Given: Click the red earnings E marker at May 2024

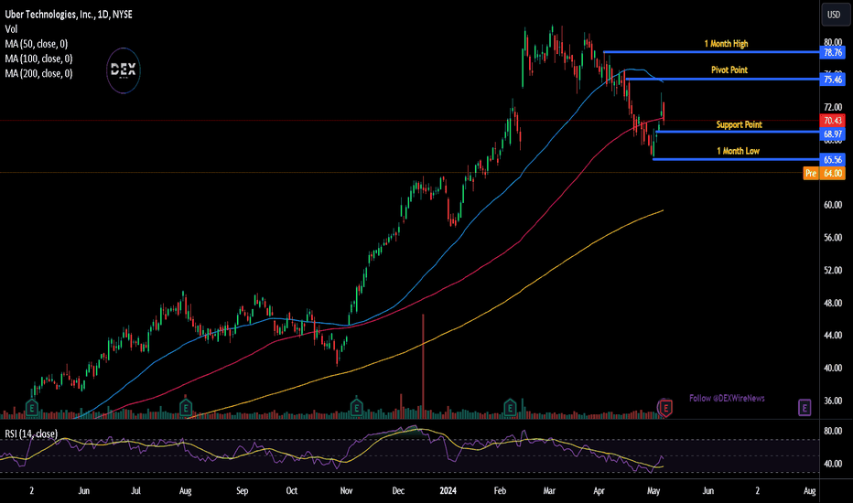Looking at the screenshot, I should point(665,407).
